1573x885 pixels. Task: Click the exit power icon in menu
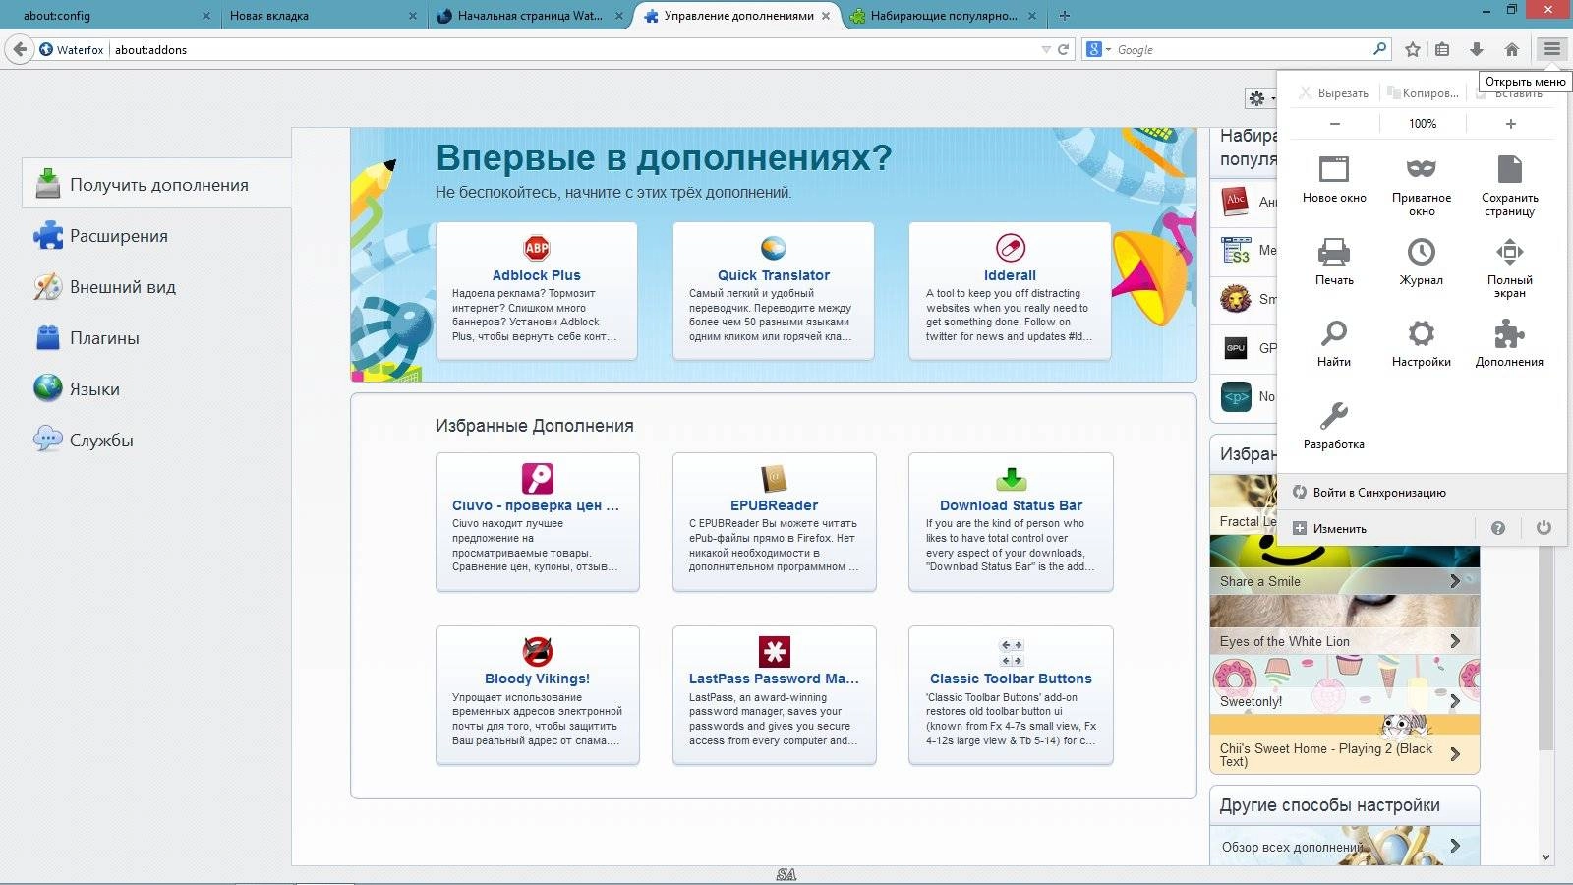[1544, 528]
